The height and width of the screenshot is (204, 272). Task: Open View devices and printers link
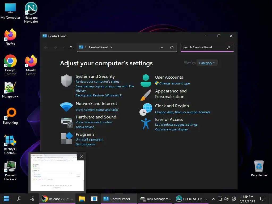point(94,122)
